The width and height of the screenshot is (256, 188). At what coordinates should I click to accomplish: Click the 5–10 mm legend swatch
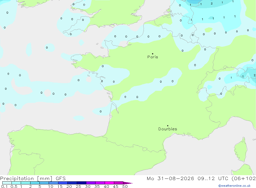(44, 183)
